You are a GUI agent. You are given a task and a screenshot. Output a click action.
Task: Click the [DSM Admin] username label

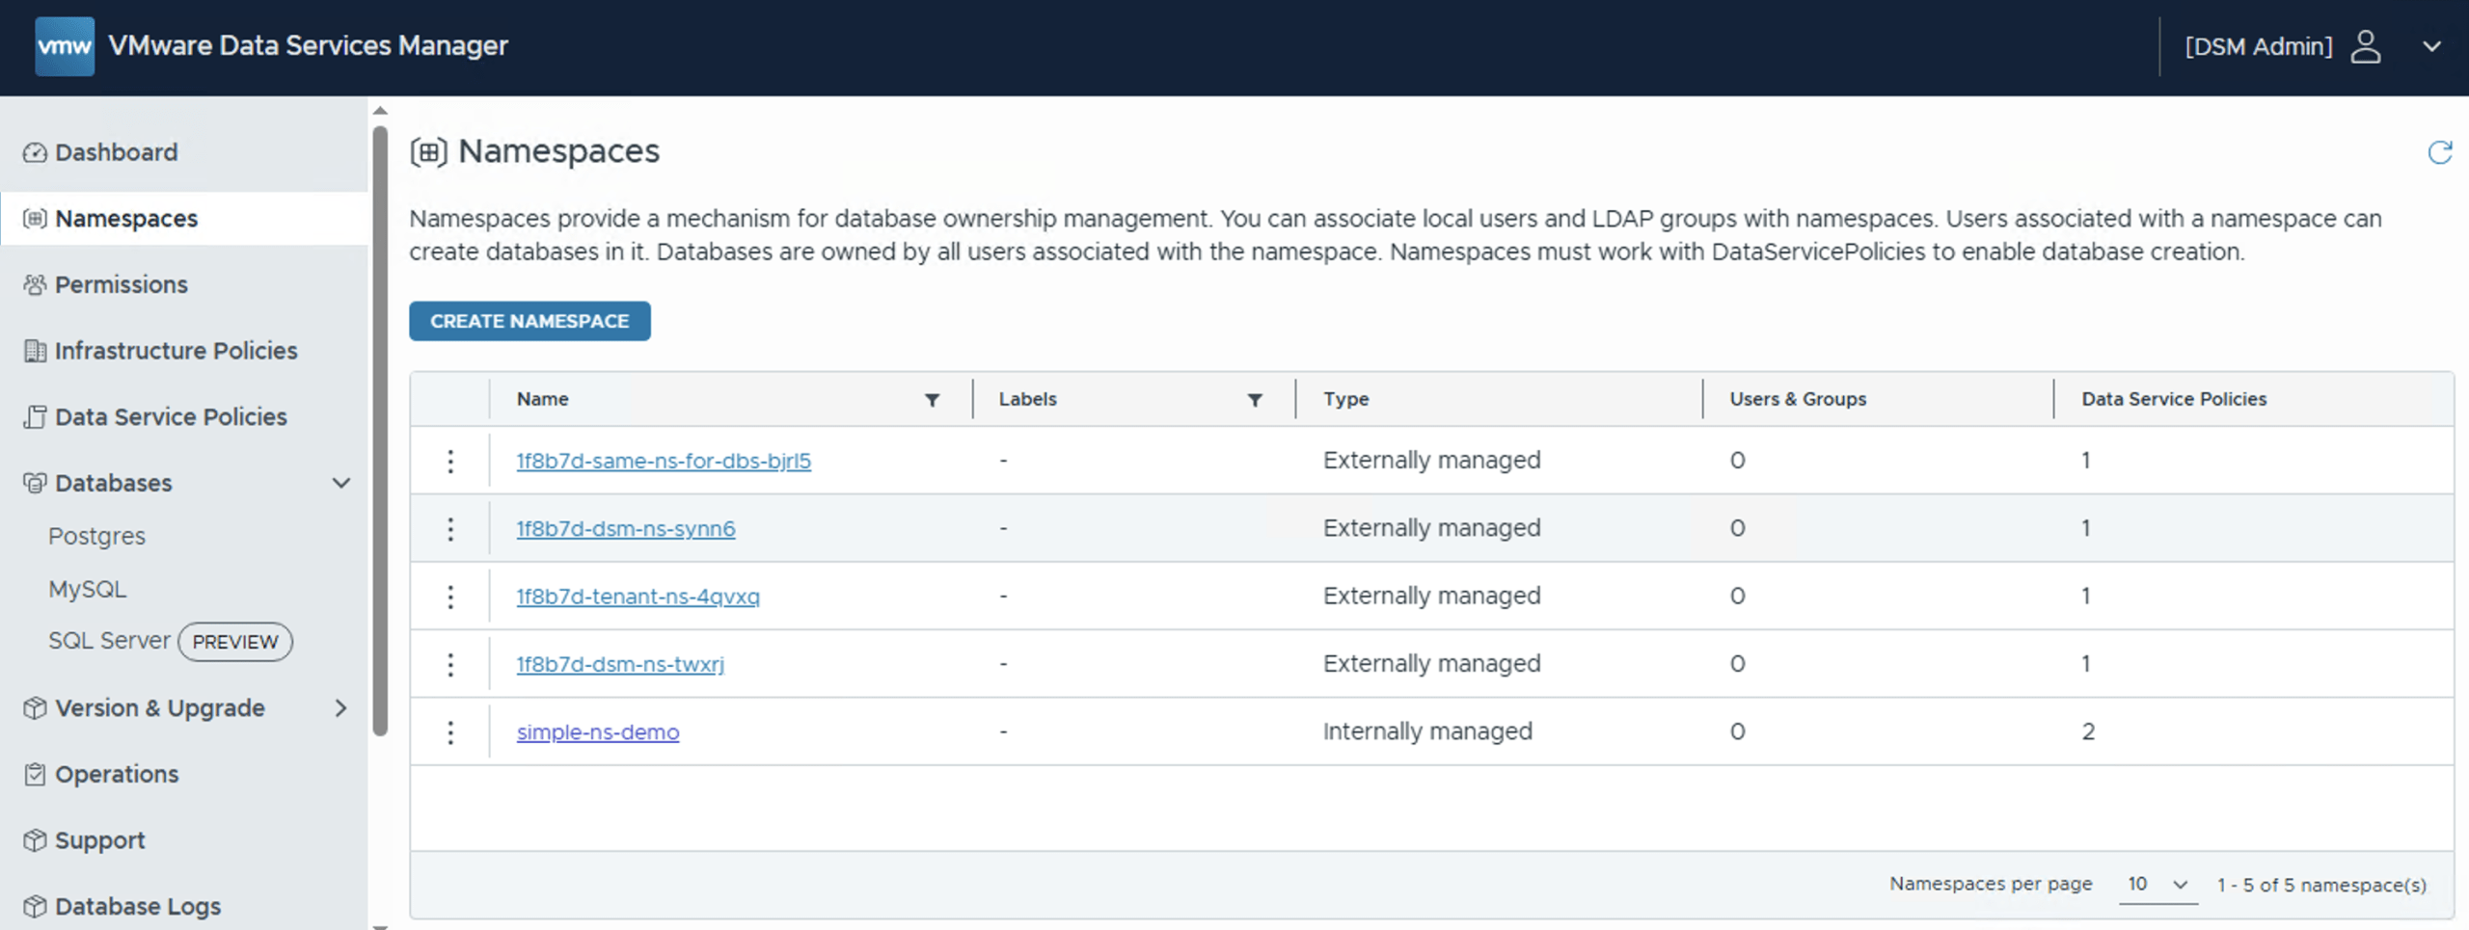coord(2259,46)
